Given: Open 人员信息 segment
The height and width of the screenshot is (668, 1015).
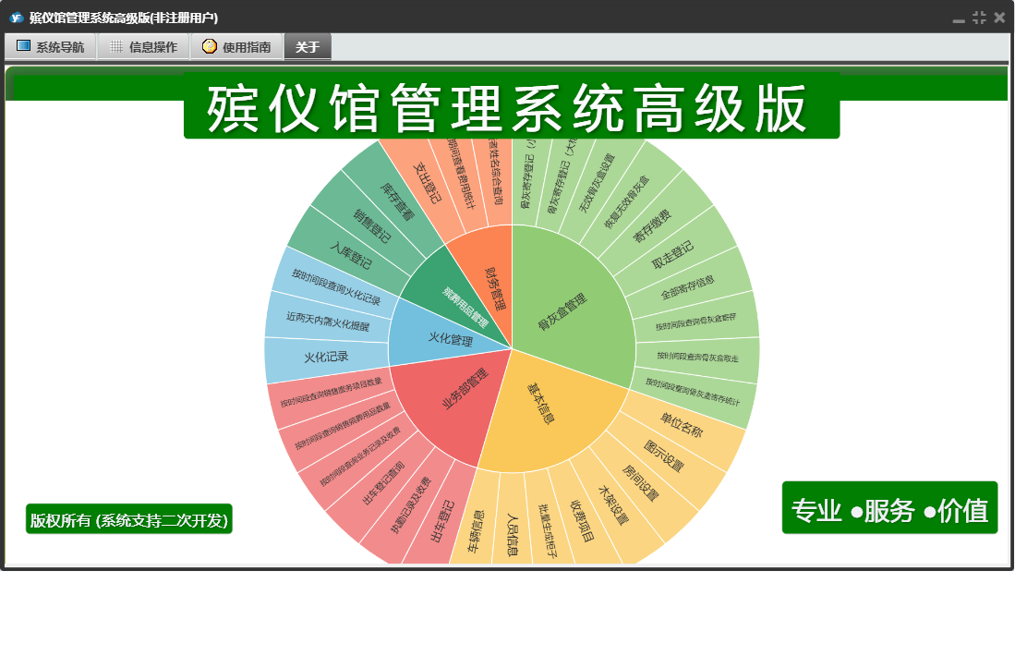Looking at the screenshot, I should 512,535.
